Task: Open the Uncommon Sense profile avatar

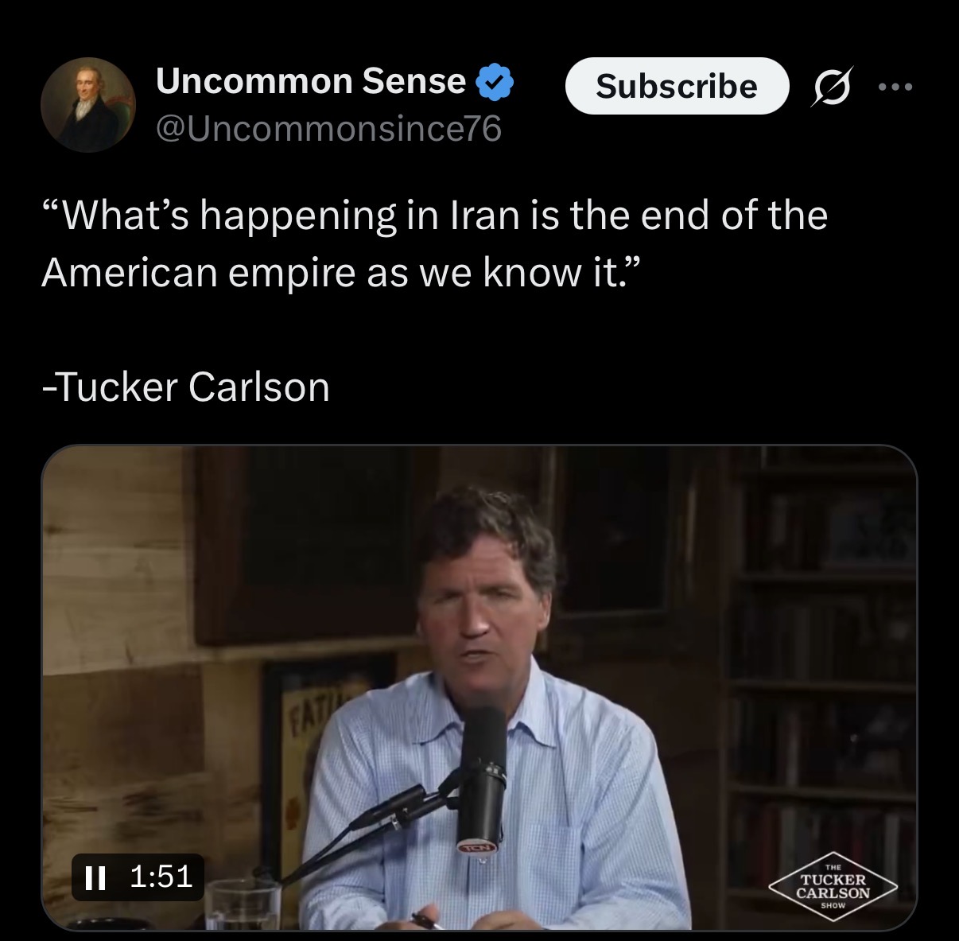Action: (x=88, y=104)
